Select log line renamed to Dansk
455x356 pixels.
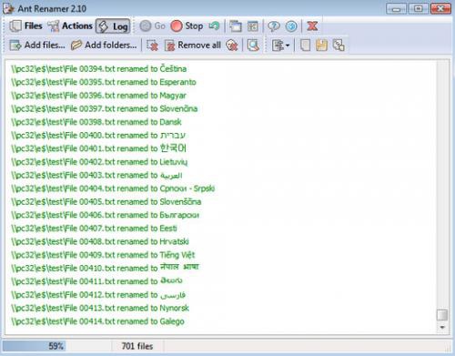(x=96, y=122)
